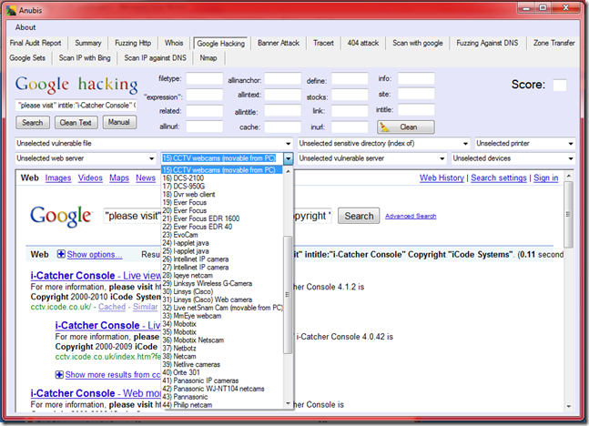The width and height of the screenshot is (589, 426).
Task: Select 28) Iqeye netcam entry
Action: point(221,276)
